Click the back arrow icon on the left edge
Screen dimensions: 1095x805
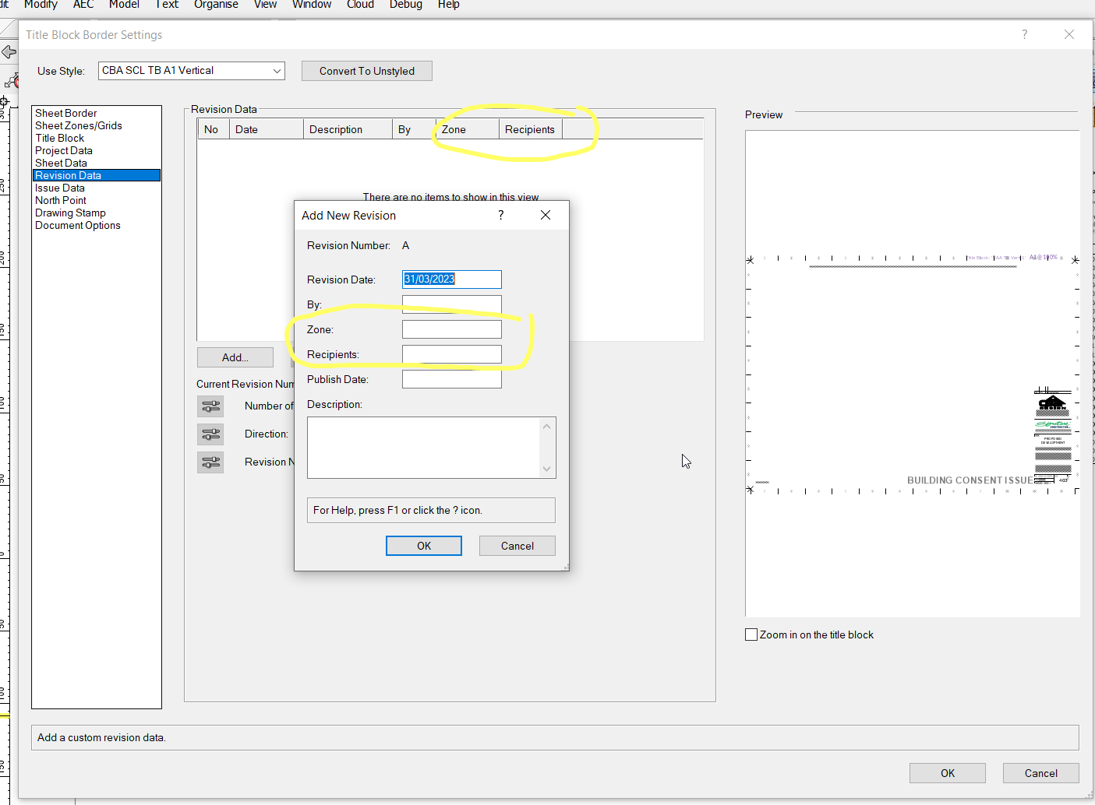9,51
